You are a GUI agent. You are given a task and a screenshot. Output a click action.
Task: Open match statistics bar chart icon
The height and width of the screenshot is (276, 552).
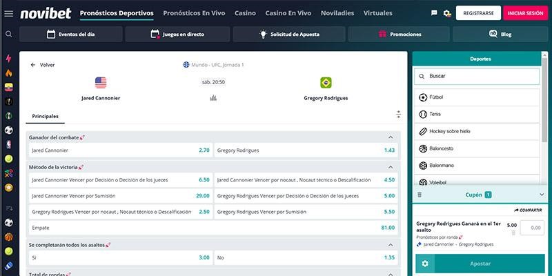click(213, 98)
